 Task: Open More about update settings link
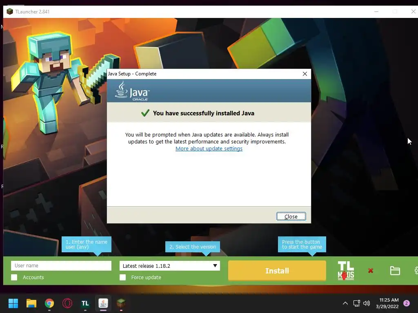click(x=209, y=148)
